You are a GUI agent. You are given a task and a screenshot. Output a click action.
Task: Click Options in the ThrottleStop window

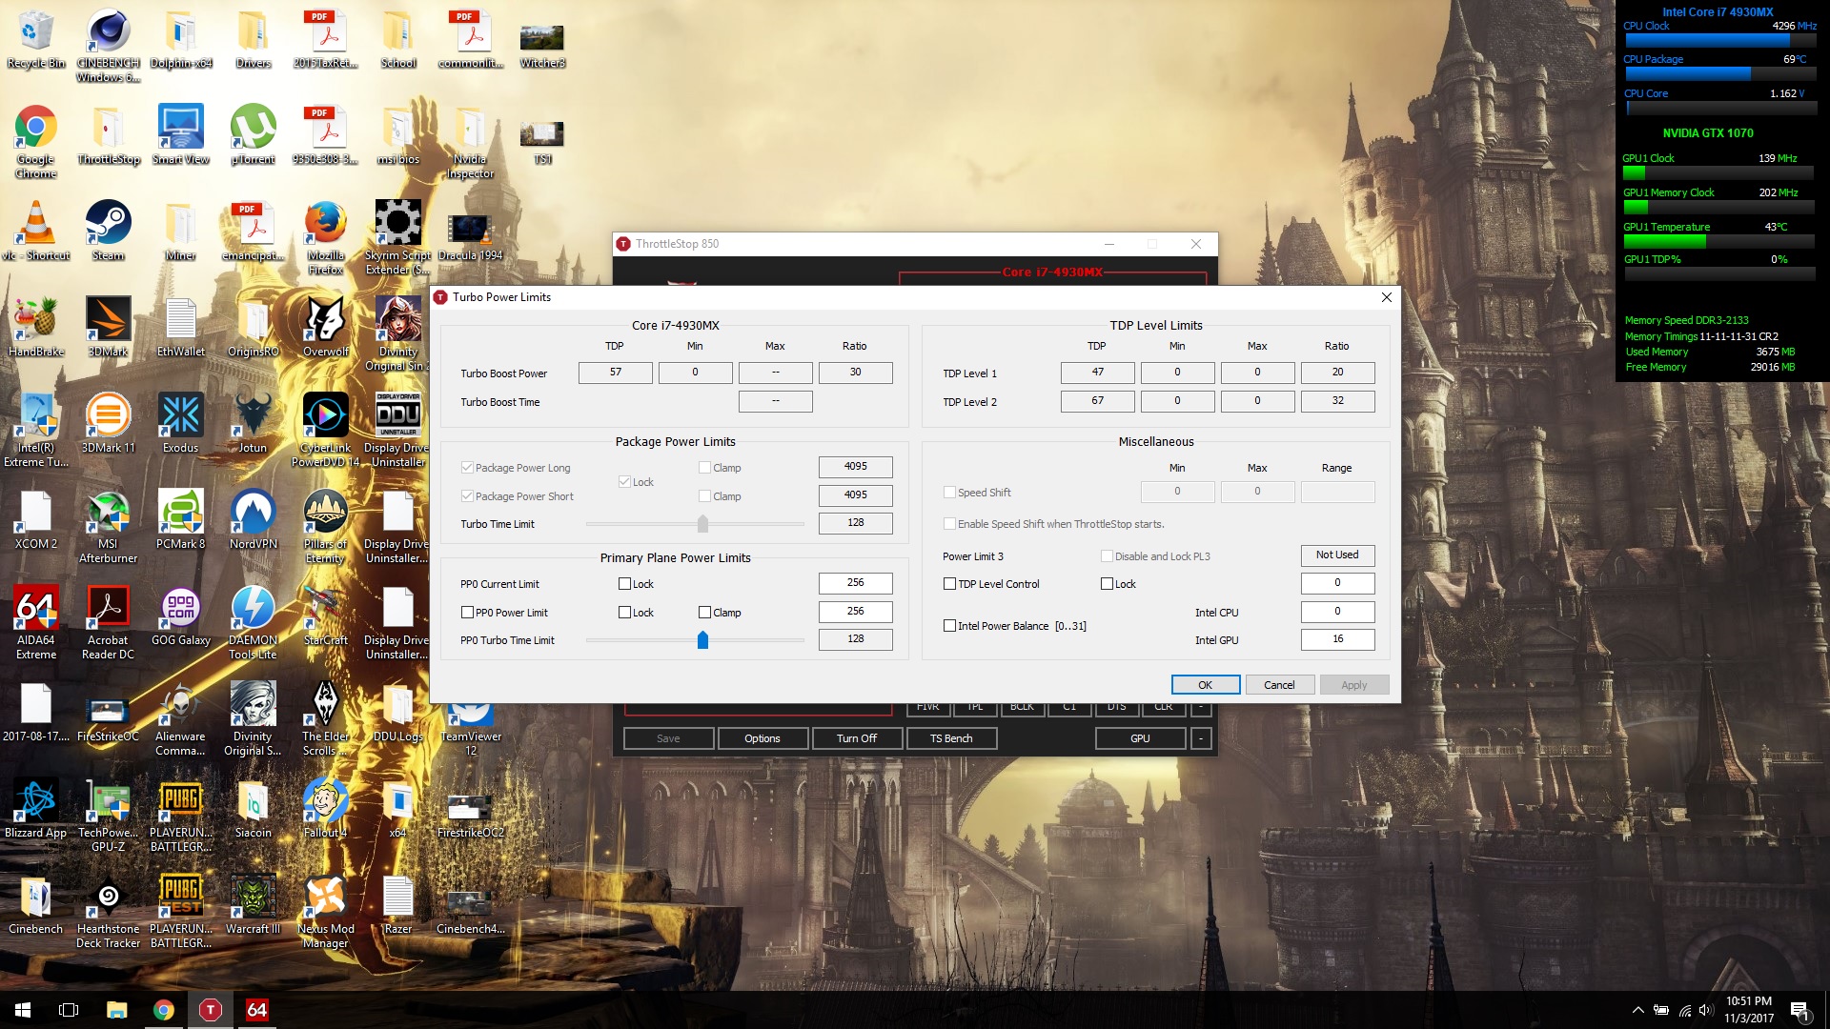[762, 738]
